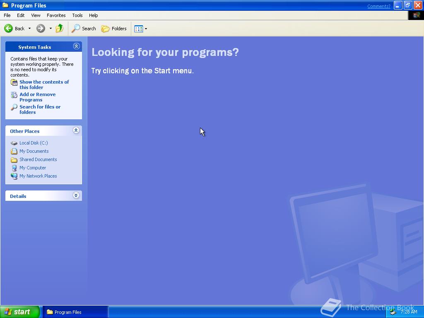Viewport: 424px width, 318px height.
Task: Open Shared Documents
Action: point(38,159)
